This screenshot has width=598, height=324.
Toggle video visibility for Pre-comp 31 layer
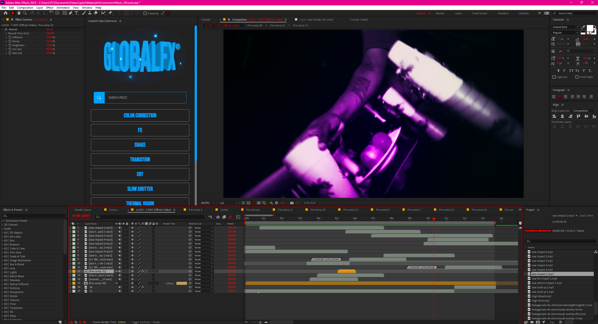pyautogui.click(x=116, y=271)
